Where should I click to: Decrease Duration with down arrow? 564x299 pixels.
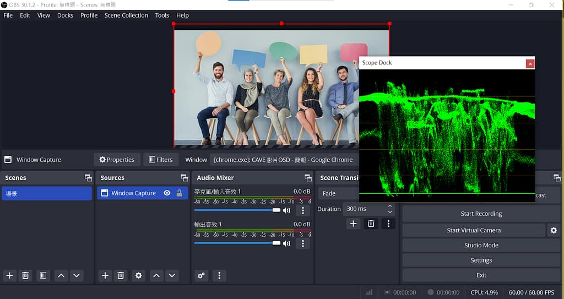[x=390, y=212]
